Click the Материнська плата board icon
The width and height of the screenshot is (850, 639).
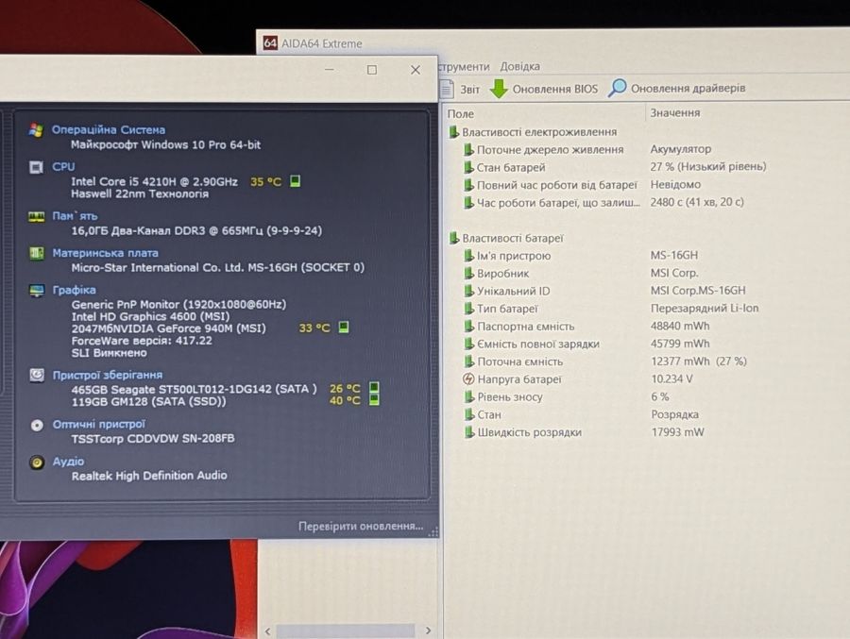pos(36,253)
